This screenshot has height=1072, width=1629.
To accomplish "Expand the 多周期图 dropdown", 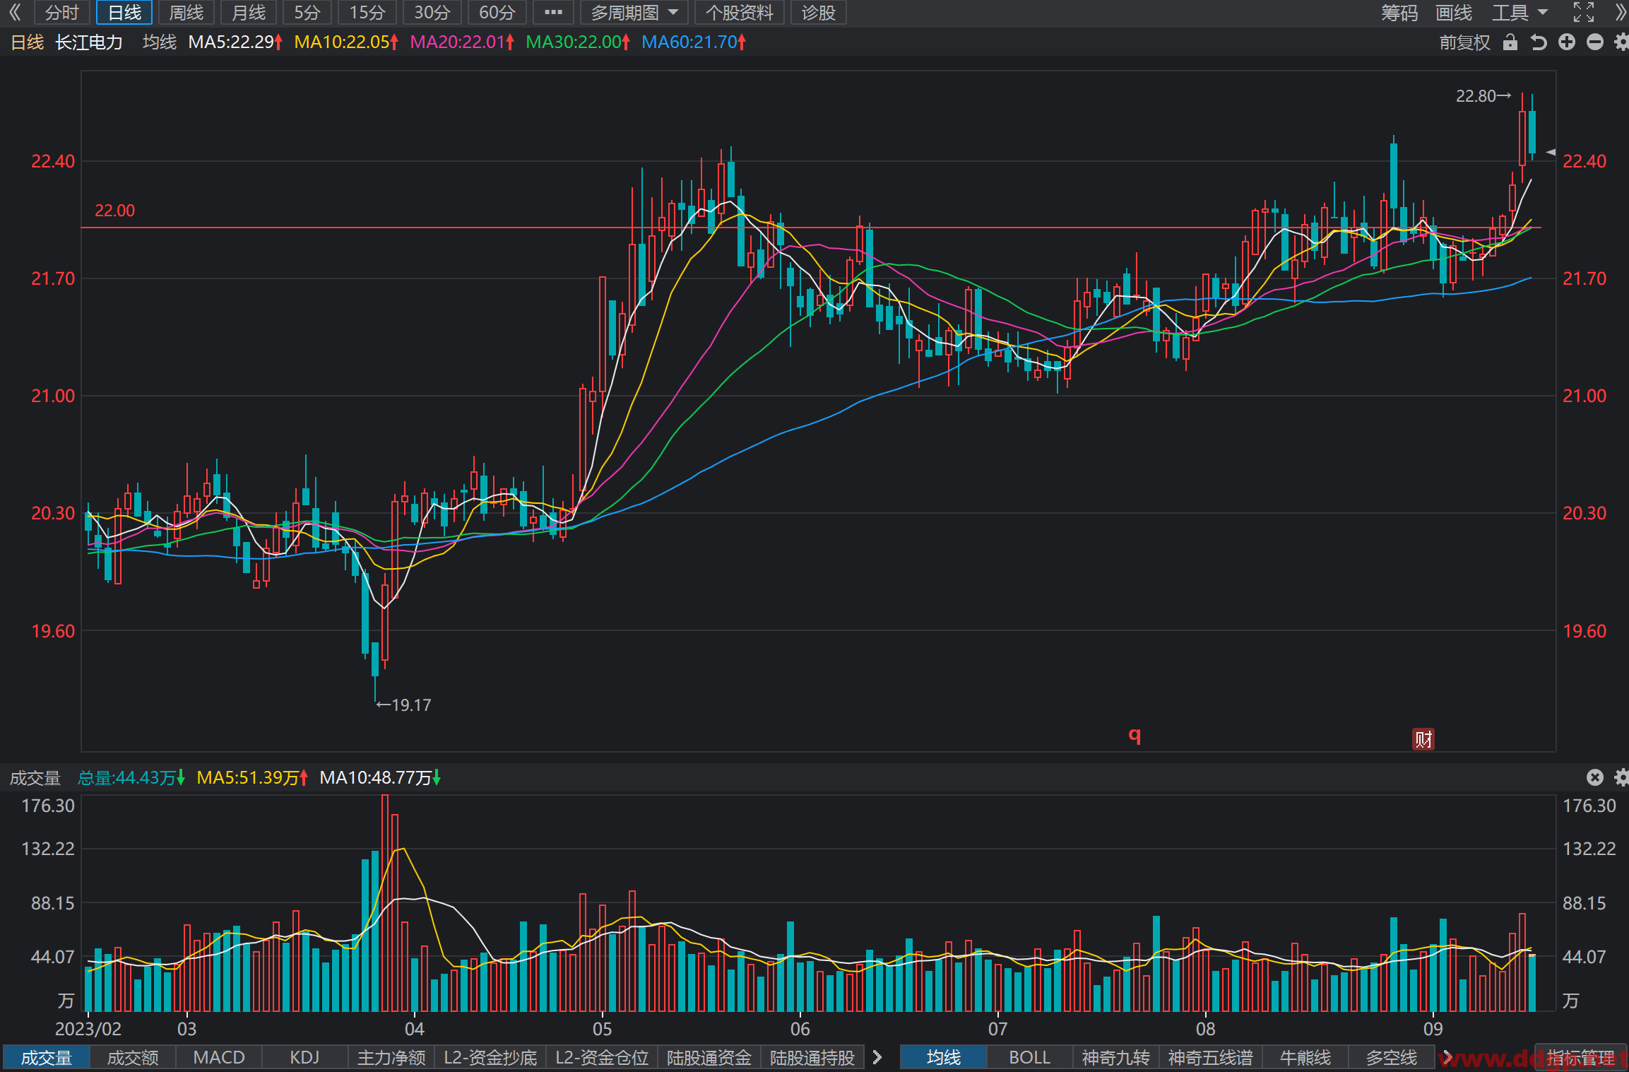I will 634,13.
